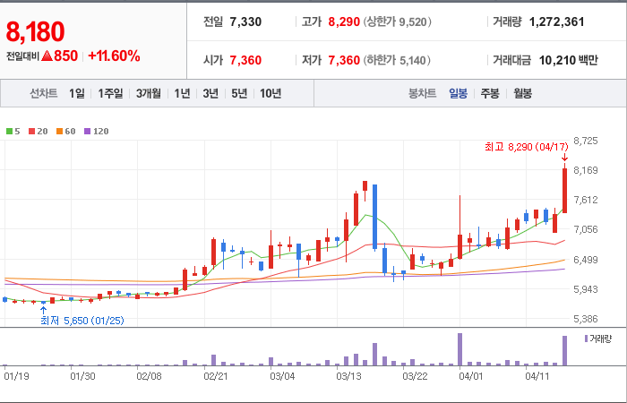Click the 전일대비 label

pyautogui.click(x=22, y=56)
